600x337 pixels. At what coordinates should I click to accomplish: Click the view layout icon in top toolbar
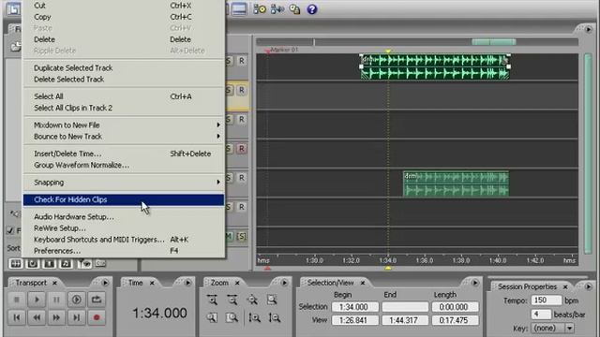[x=239, y=9]
